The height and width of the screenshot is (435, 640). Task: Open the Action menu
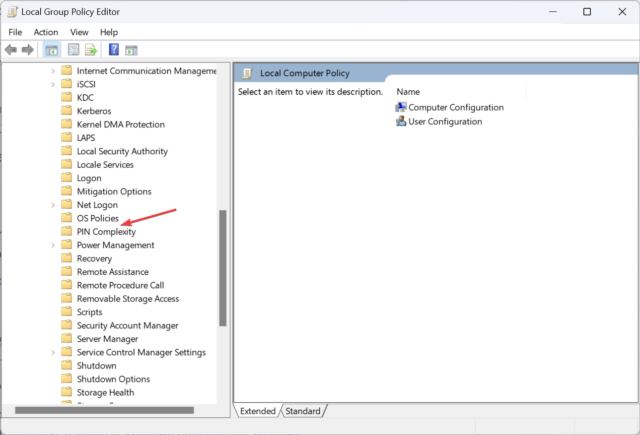[x=46, y=32]
